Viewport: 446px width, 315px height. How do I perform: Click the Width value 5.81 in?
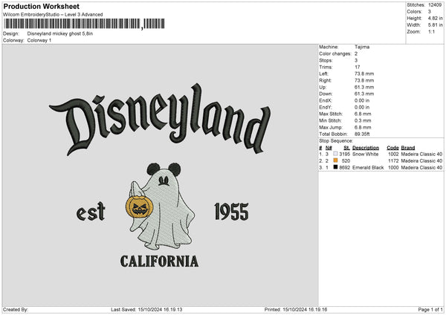pyautogui.click(x=435, y=25)
